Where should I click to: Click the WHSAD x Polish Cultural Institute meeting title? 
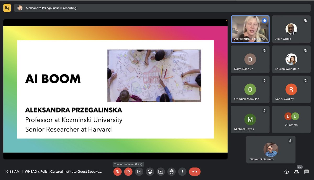pos(63,172)
